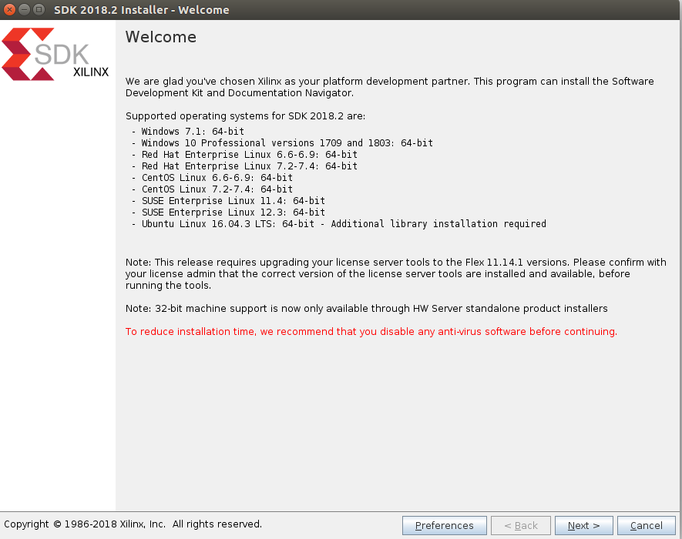Click Red Hat Enterprise Linux 6.6-6.9 line

coord(244,154)
